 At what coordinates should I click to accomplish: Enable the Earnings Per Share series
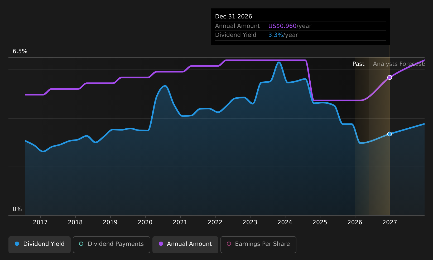tap(258, 244)
